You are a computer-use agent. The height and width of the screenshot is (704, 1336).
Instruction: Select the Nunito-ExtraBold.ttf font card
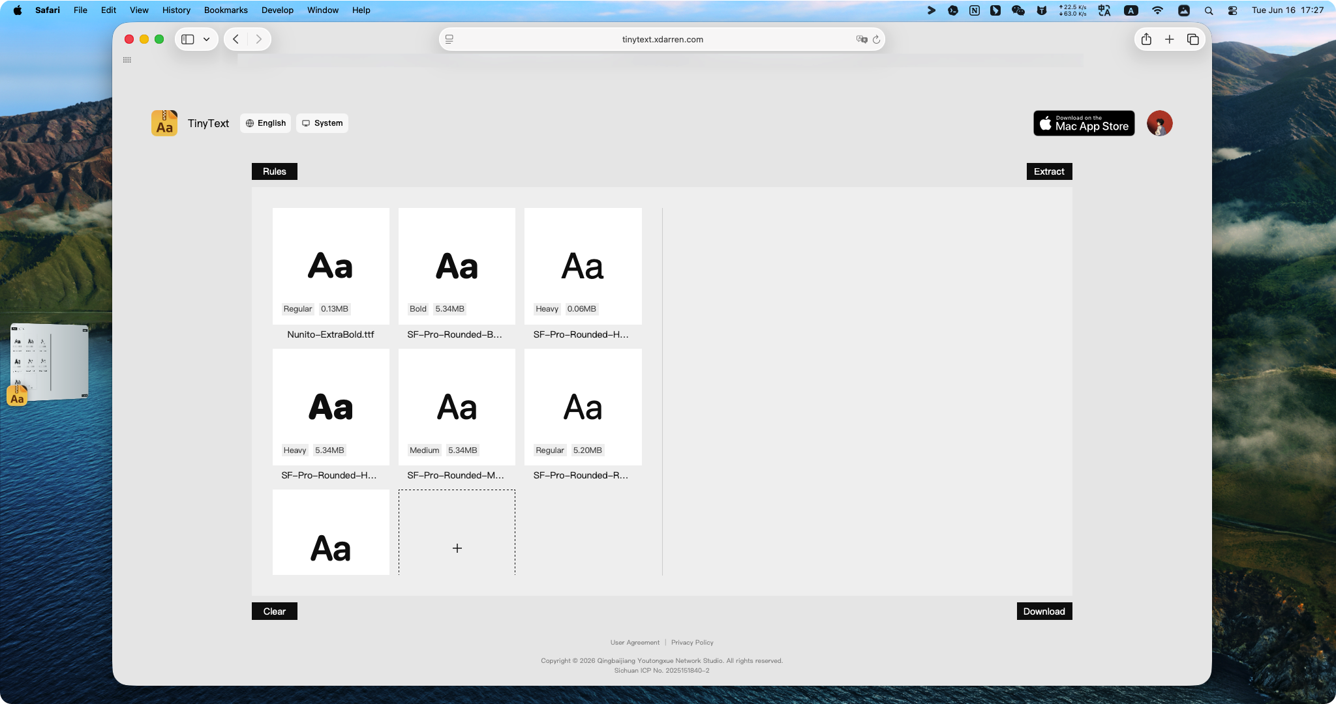tap(331, 266)
